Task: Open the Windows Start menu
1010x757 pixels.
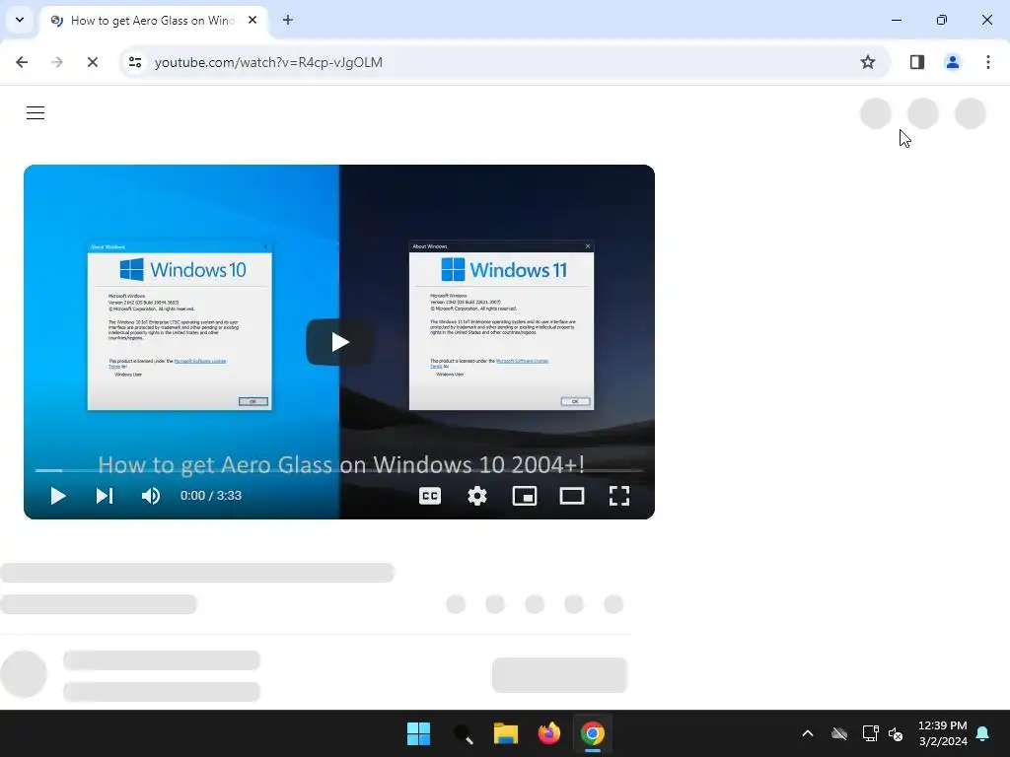Action: click(x=418, y=733)
